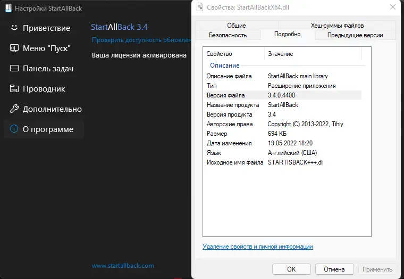Open the Меню "Пуск" settings section
Image resolution: width=404 pixels, height=279 pixels.
(44, 48)
